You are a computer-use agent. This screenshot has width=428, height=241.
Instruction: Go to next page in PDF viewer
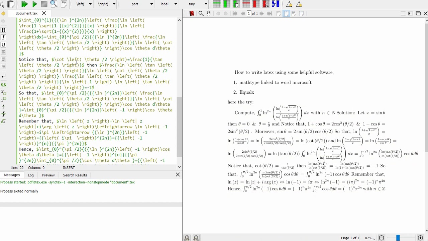pos(261,13)
